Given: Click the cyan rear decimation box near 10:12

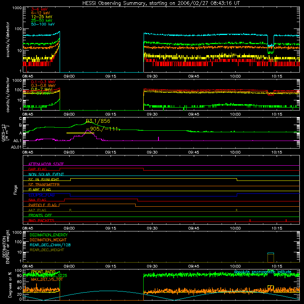Looking at the screenshot, I should pos(271,253).
